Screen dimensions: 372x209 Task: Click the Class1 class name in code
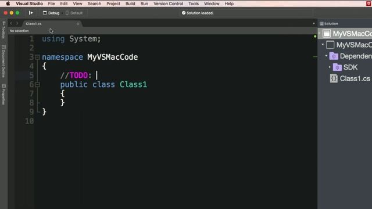[x=133, y=85]
